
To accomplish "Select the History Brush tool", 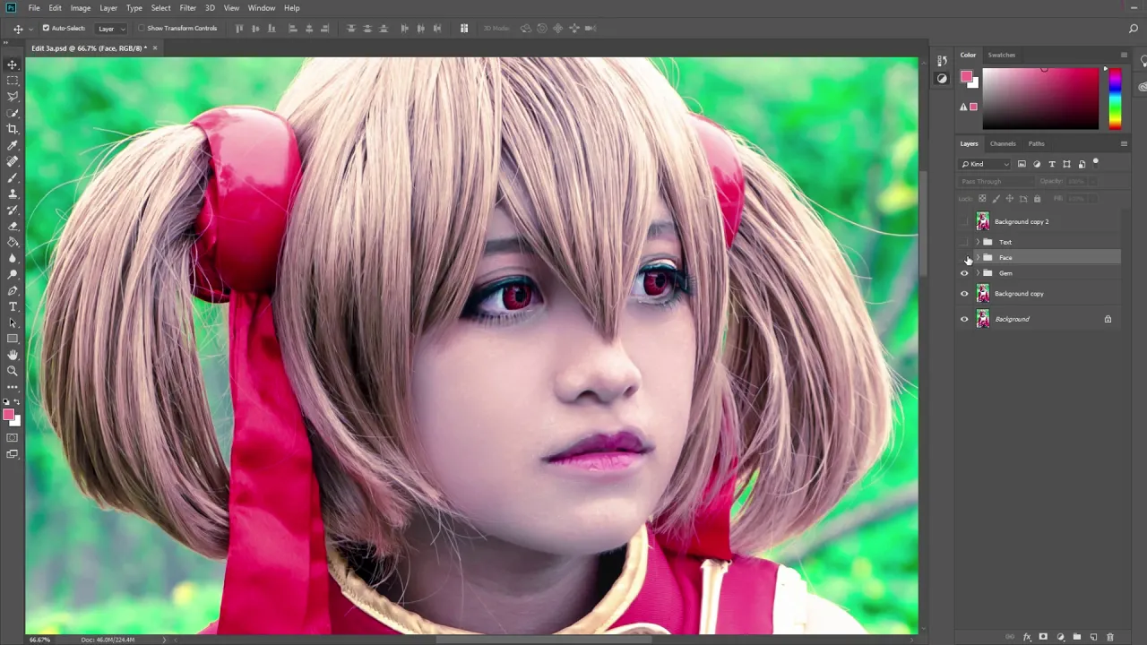I will click(13, 210).
